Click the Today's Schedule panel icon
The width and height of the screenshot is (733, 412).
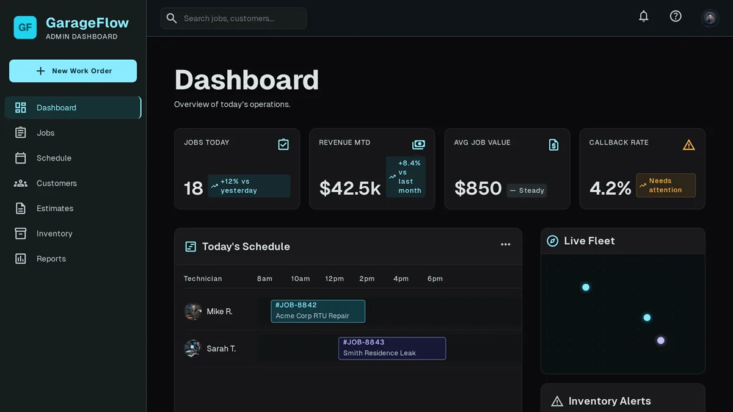pyautogui.click(x=191, y=247)
